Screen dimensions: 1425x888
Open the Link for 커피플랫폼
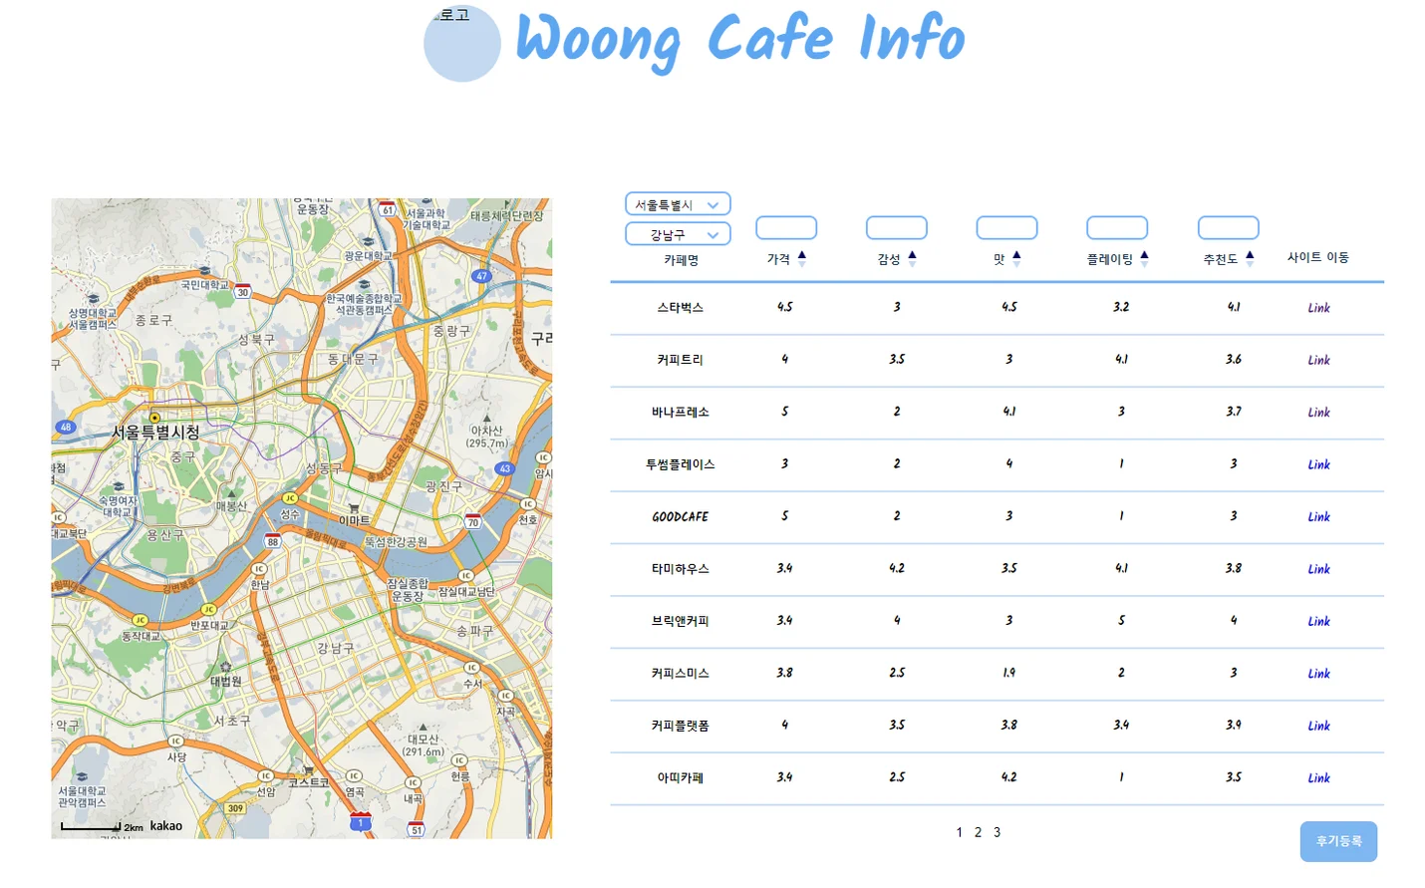[x=1318, y=726]
